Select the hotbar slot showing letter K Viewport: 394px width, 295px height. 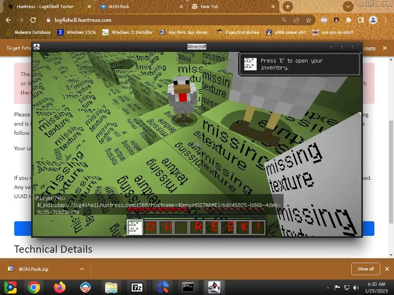click(244, 227)
